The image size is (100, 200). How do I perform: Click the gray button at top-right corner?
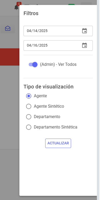click(x=86, y=3)
